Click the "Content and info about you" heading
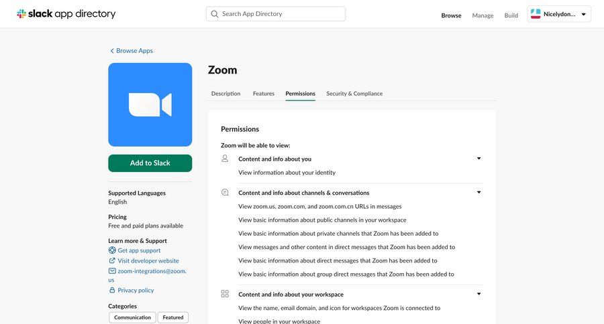 click(x=275, y=159)
